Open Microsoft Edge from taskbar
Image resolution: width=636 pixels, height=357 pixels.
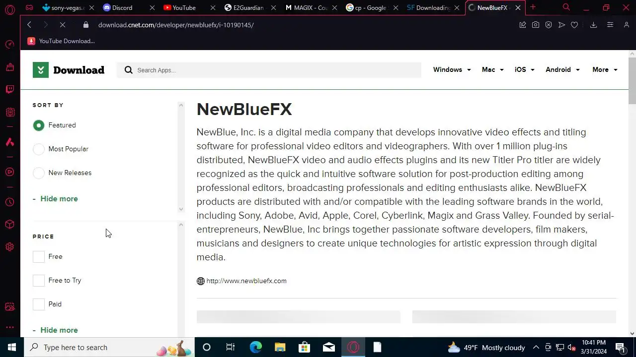pos(255,347)
